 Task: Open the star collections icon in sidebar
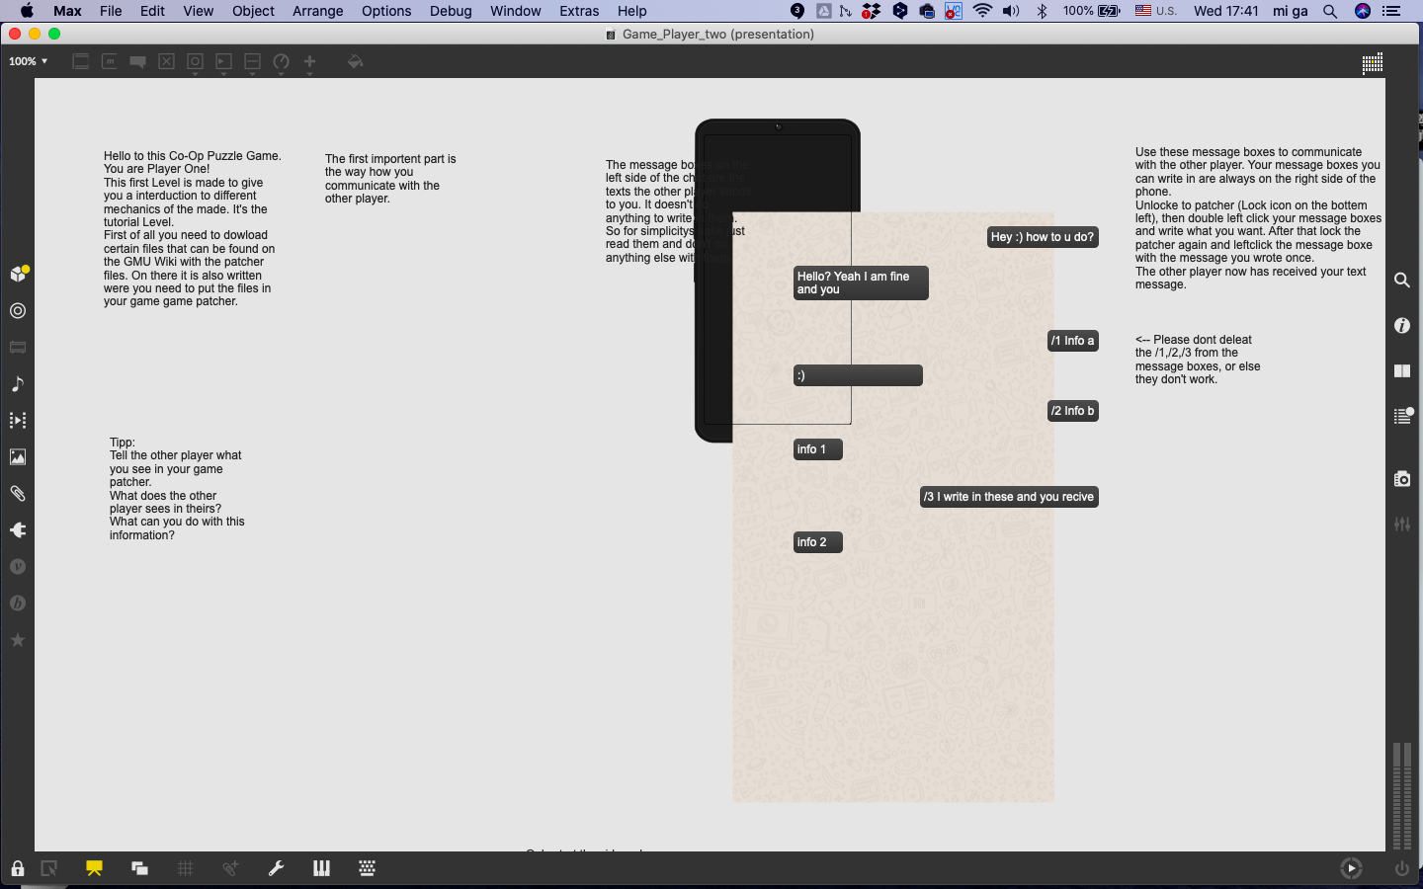[x=18, y=640]
